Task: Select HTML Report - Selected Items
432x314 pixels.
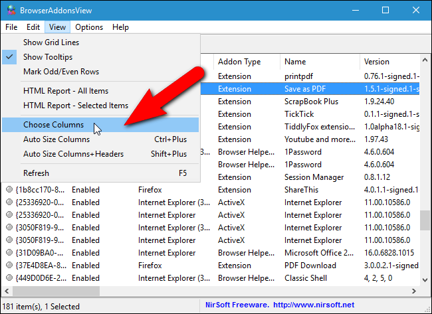Action: tap(100, 106)
